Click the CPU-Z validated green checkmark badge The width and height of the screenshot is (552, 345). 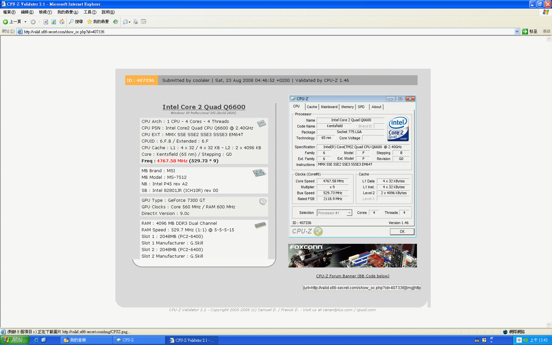click(x=318, y=232)
